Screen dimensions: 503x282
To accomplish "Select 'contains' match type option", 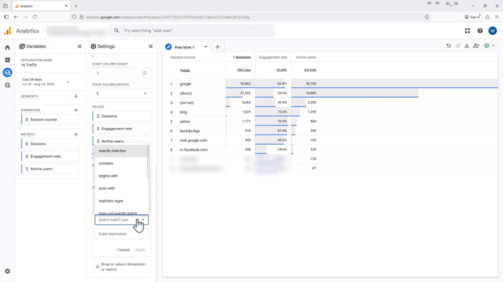I will [x=106, y=164].
